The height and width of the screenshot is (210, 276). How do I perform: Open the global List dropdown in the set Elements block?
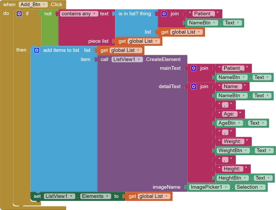tap(166, 196)
